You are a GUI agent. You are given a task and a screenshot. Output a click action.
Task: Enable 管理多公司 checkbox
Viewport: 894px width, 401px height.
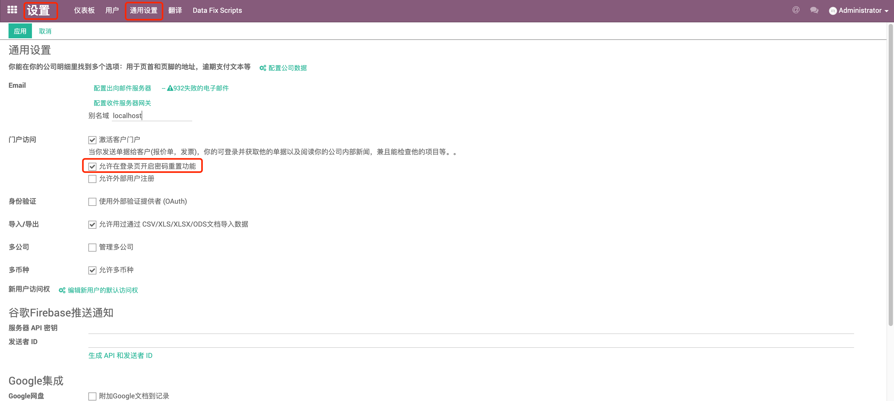pyautogui.click(x=92, y=247)
